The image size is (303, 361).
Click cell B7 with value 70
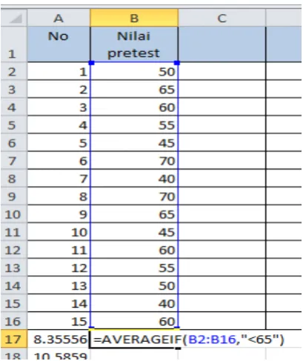coord(134,160)
